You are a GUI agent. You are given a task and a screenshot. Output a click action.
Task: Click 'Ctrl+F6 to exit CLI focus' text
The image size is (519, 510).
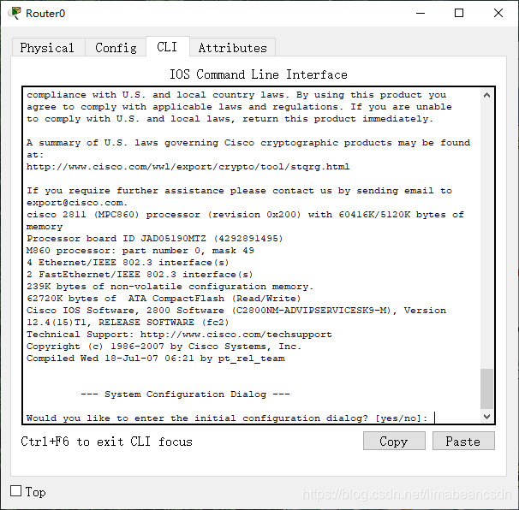pyautogui.click(x=106, y=442)
